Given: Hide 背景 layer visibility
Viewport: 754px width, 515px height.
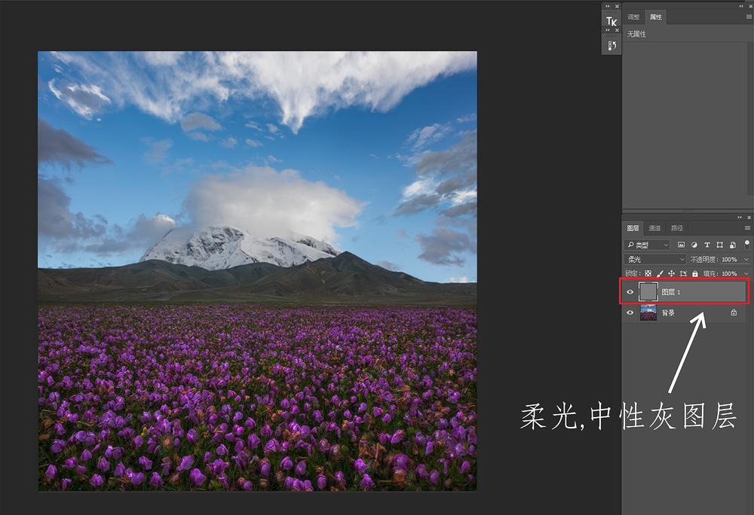Looking at the screenshot, I should pyautogui.click(x=630, y=312).
